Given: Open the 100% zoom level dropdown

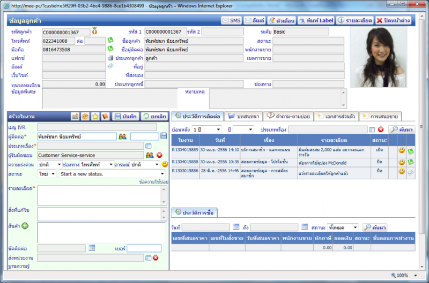Looking at the screenshot, I should [415, 276].
